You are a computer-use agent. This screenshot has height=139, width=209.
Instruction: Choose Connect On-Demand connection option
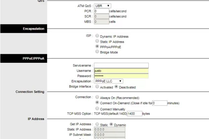point(97,102)
